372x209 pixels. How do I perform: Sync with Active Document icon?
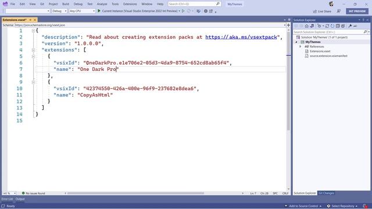(327, 26)
